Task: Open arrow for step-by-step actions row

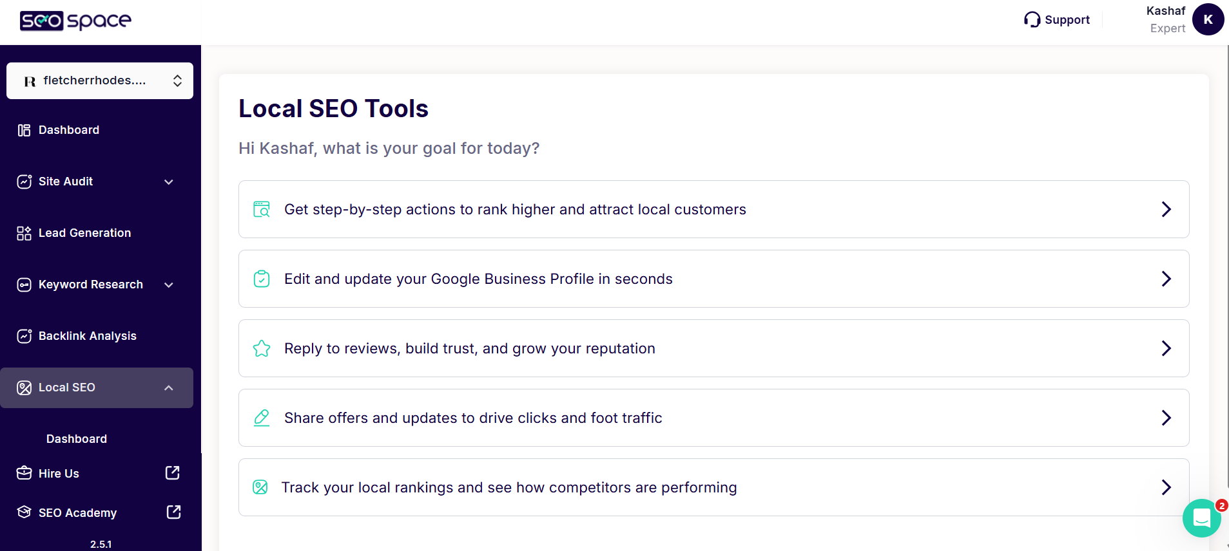Action: click(1166, 209)
